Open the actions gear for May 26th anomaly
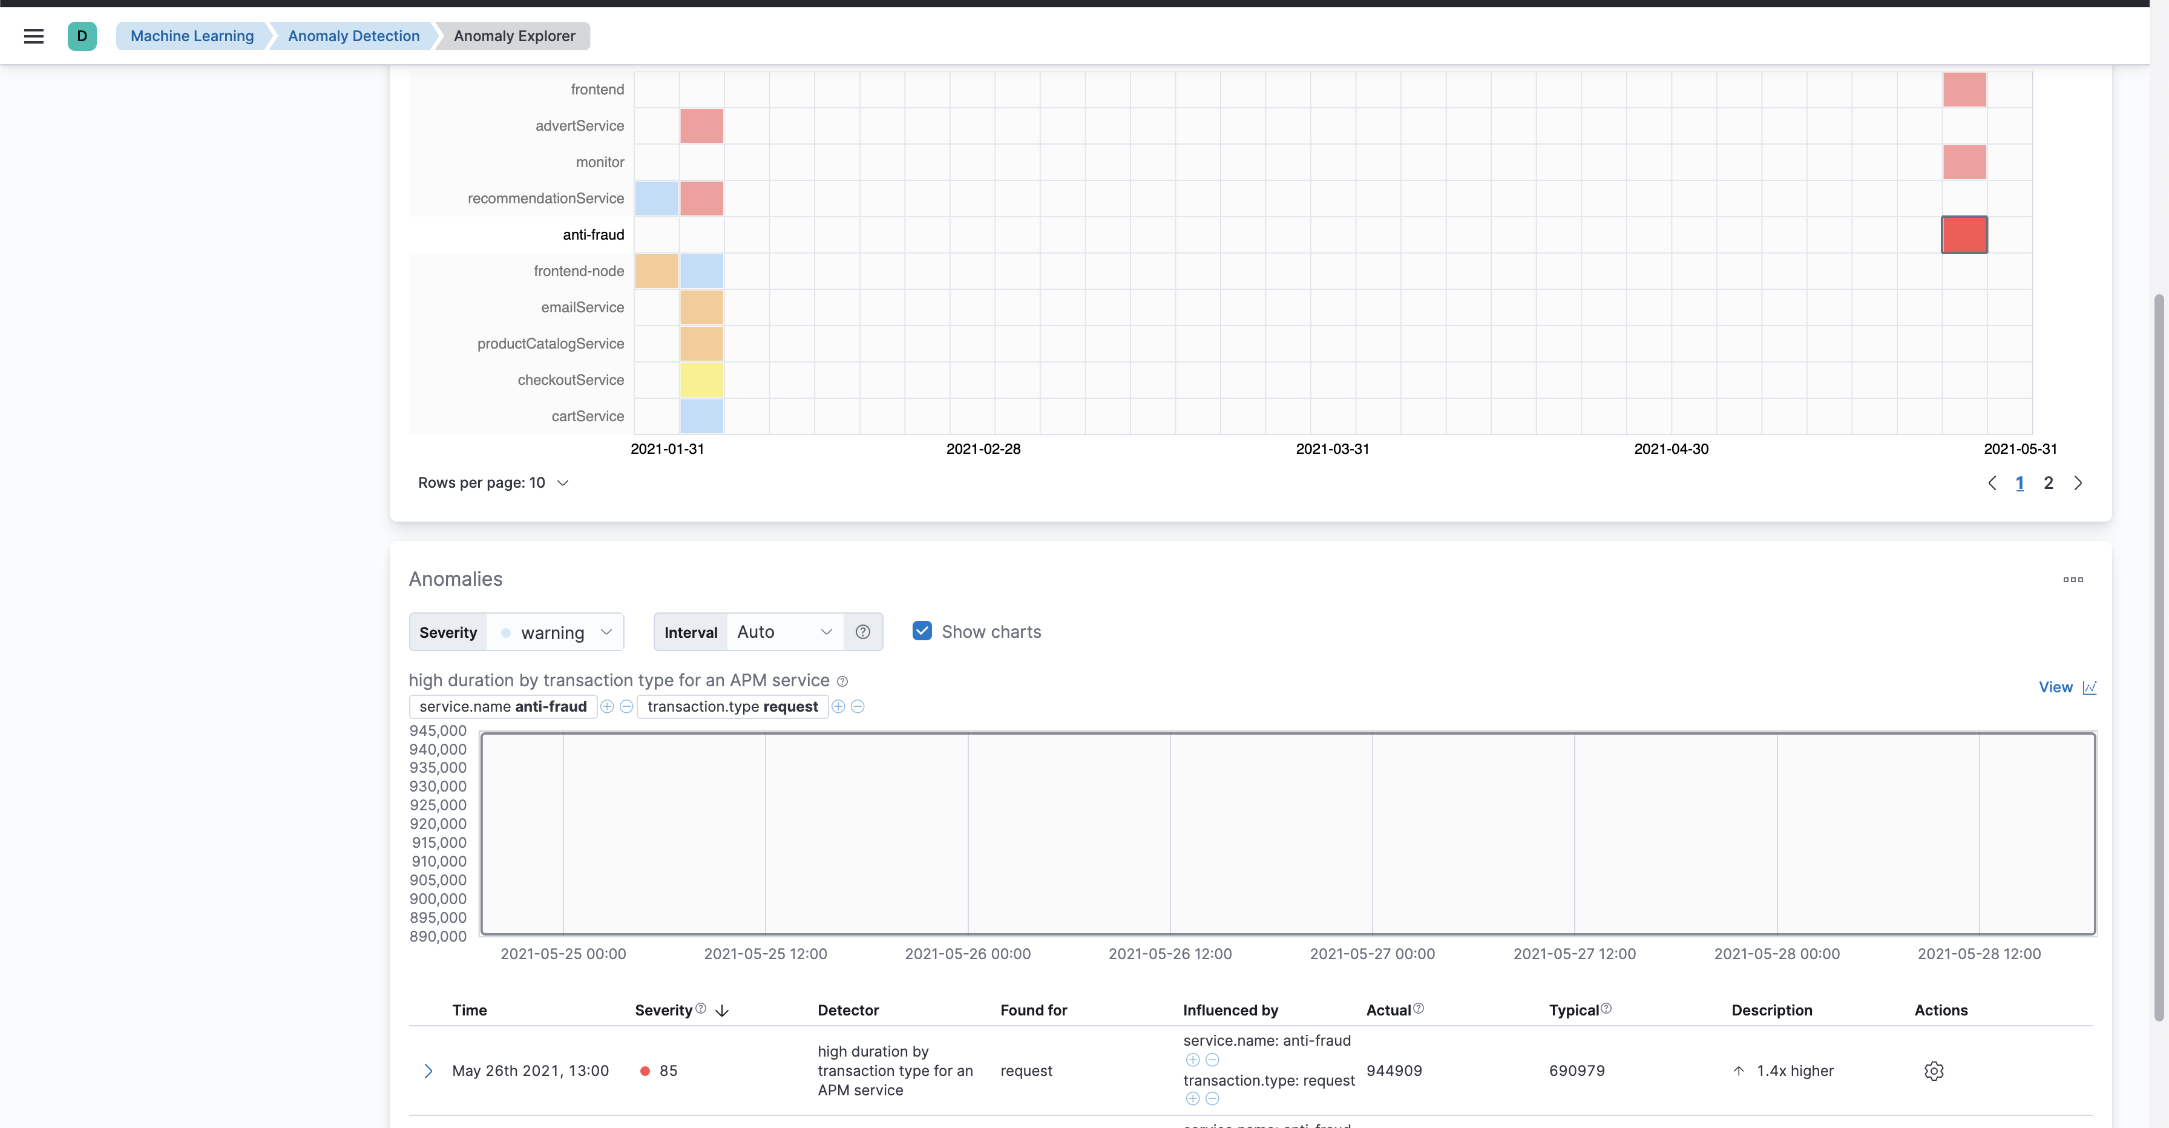The width and height of the screenshot is (2169, 1128). [1933, 1071]
